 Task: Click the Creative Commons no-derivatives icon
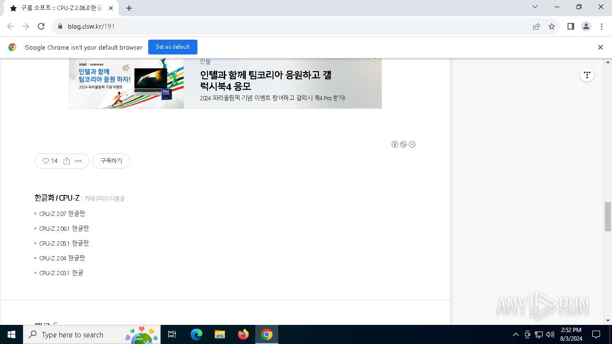click(412, 144)
